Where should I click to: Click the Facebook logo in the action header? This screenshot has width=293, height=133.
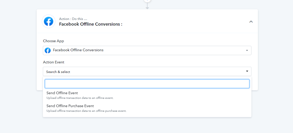pos(49,21)
